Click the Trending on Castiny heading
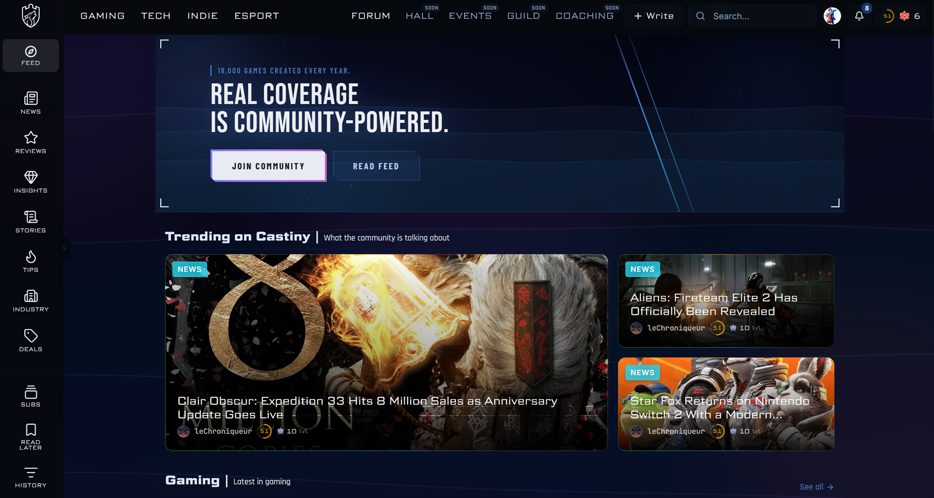The height and width of the screenshot is (498, 934). point(238,237)
